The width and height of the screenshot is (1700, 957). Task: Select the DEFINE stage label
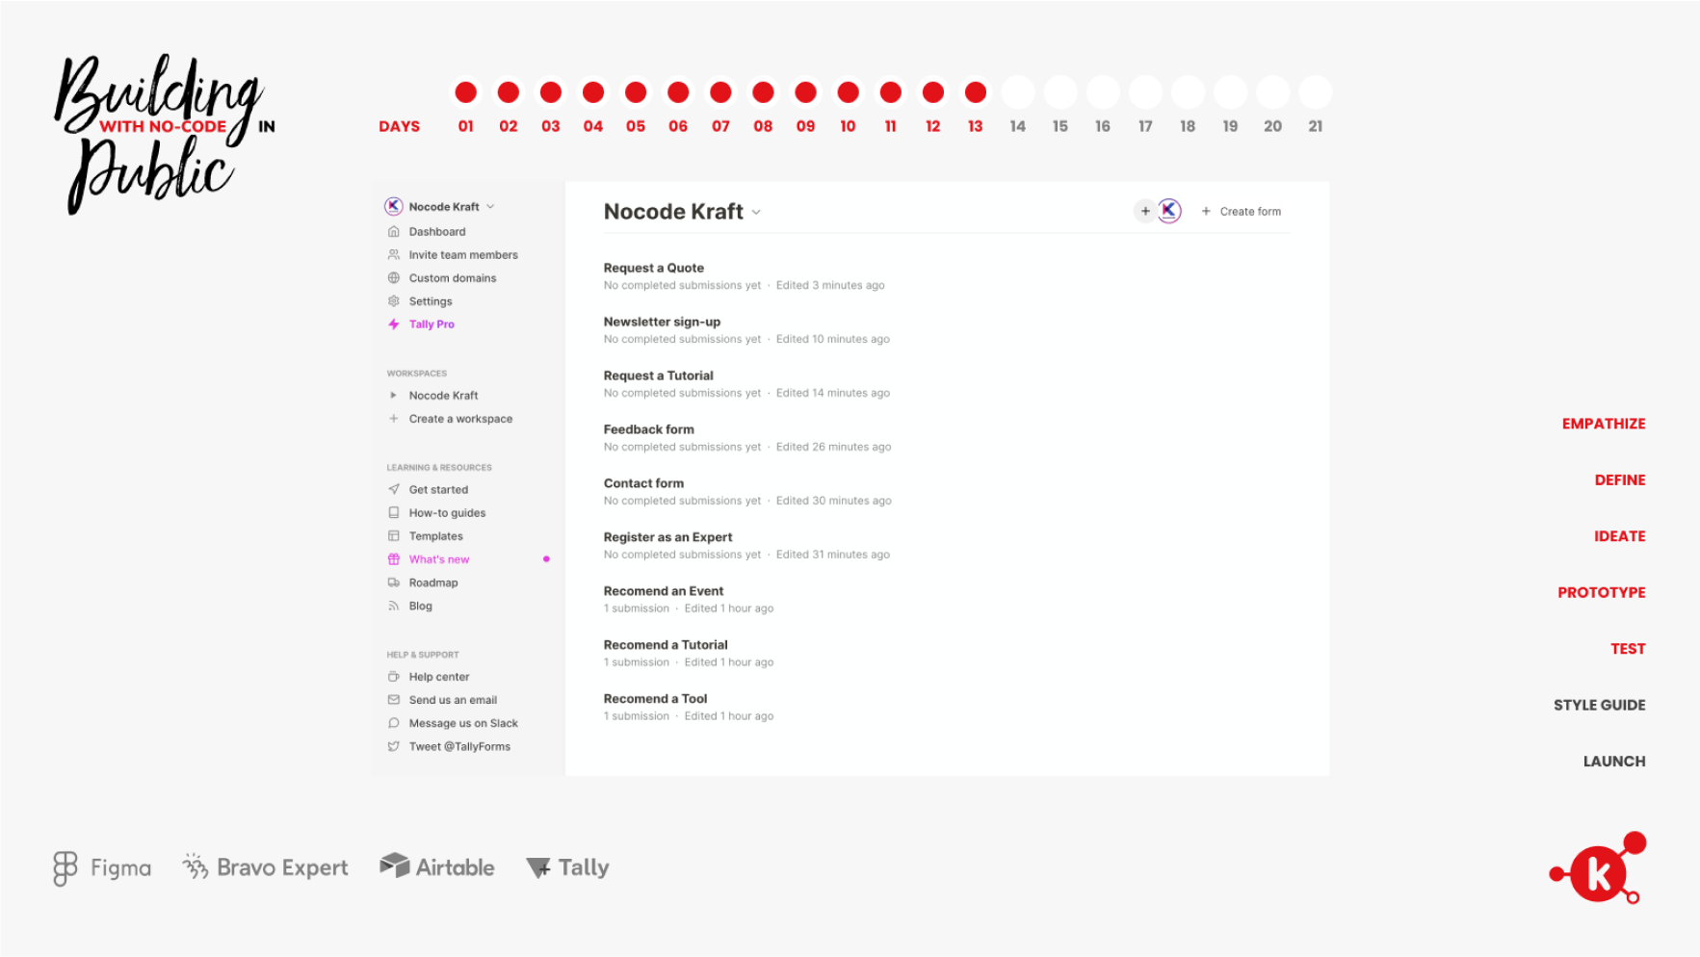1620,479
